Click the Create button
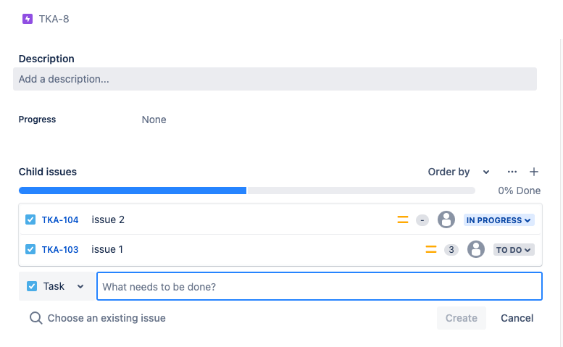The height and width of the screenshot is (347, 563). point(462,318)
